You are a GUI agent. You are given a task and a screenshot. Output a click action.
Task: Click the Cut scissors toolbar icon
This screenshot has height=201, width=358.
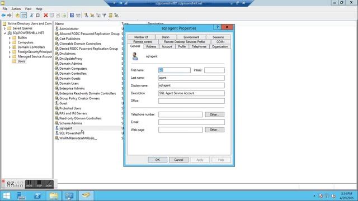click(x=31, y=15)
